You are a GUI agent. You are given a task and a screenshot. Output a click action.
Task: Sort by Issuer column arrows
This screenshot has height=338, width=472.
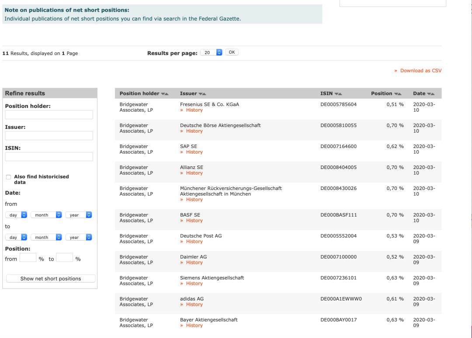202,93
